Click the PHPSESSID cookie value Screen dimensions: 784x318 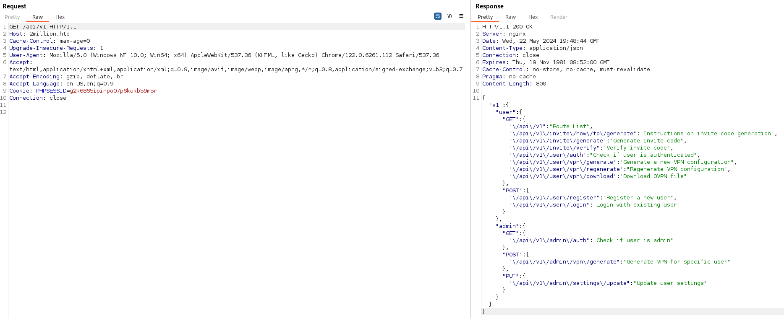tap(113, 91)
